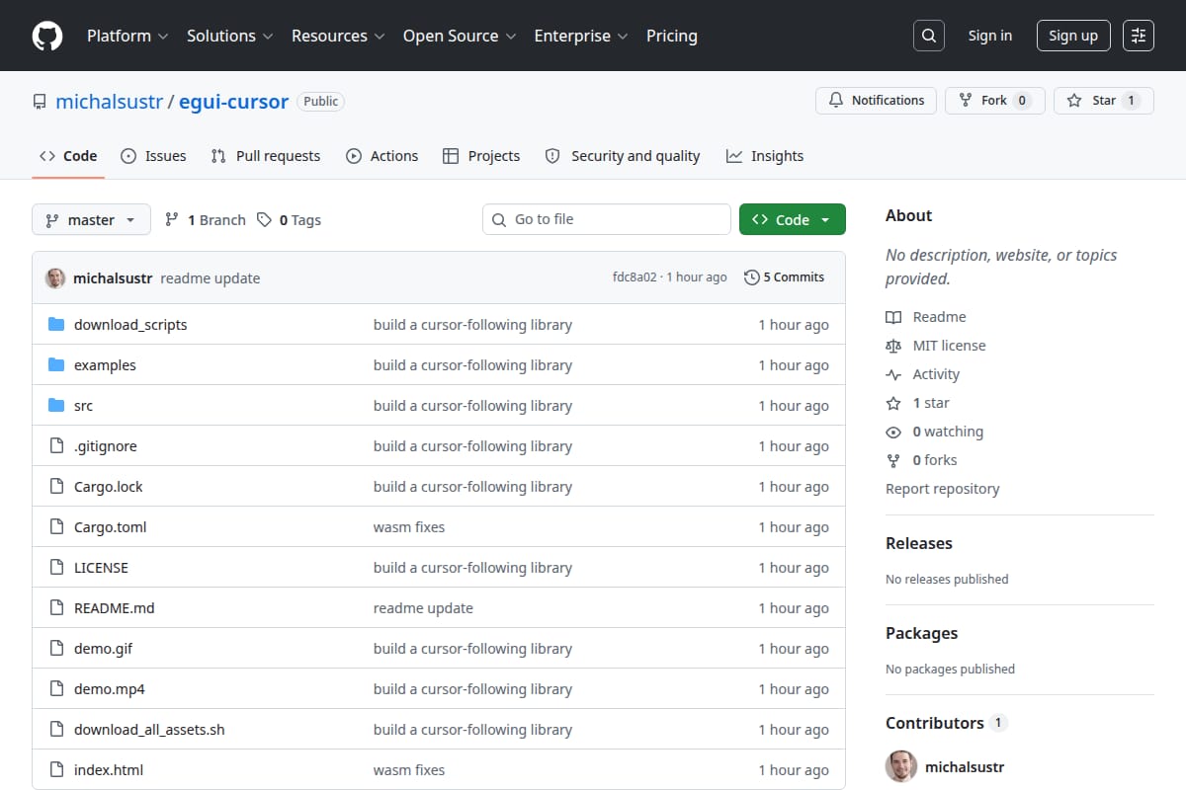Select the Code tab
Screen dimensions: 1186x790
(68, 156)
